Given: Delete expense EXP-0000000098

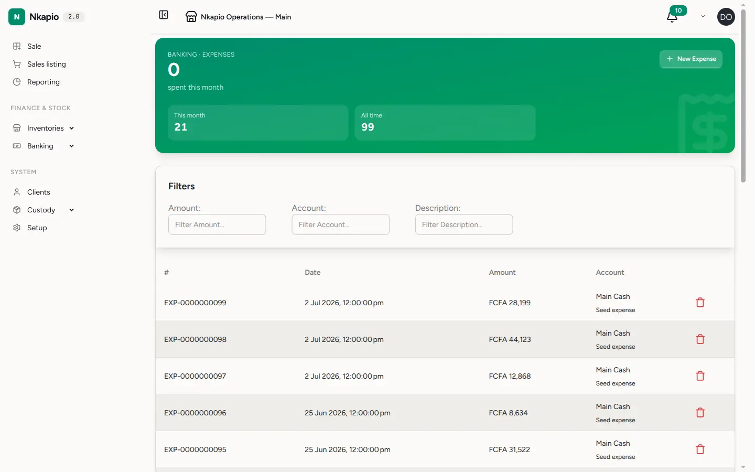Looking at the screenshot, I should pos(700,339).
